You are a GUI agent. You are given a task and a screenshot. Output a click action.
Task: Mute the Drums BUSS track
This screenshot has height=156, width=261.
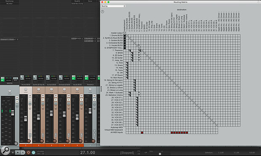(30, 95)
